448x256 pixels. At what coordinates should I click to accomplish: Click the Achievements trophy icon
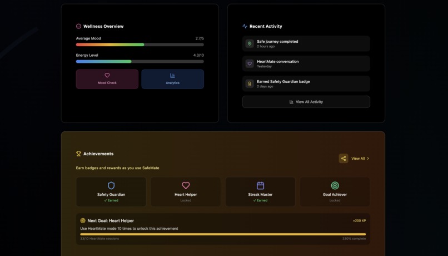coord(78,154)
